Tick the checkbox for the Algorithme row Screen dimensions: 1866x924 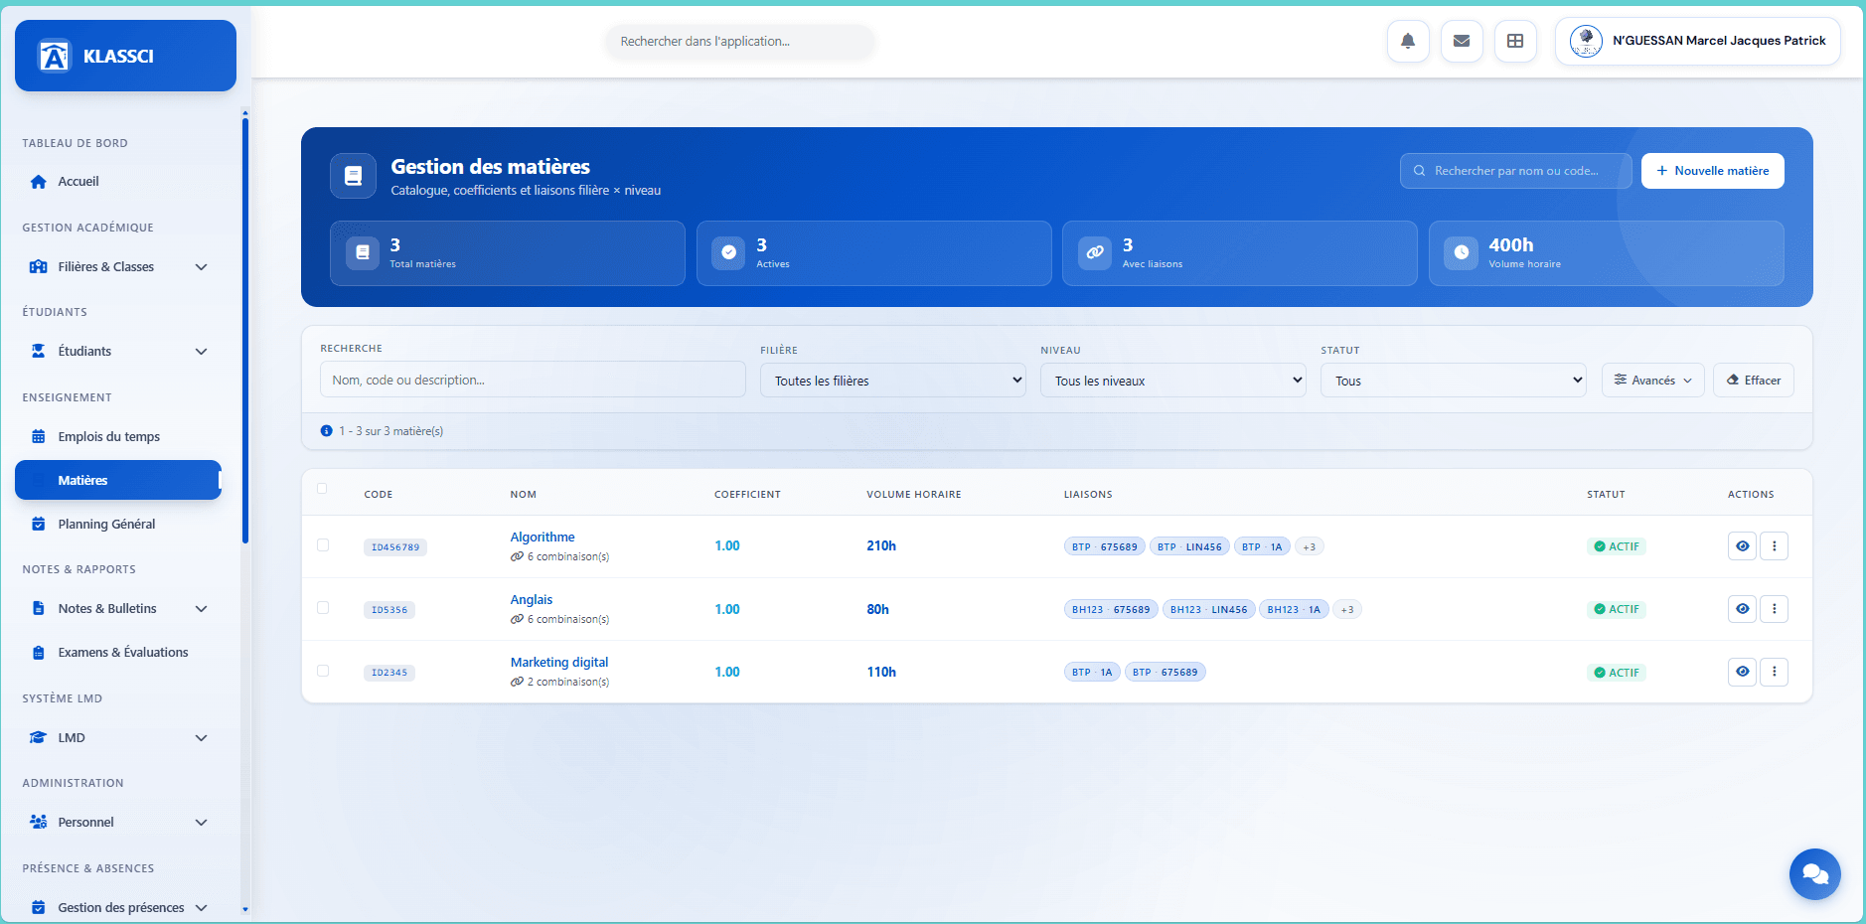323,544
